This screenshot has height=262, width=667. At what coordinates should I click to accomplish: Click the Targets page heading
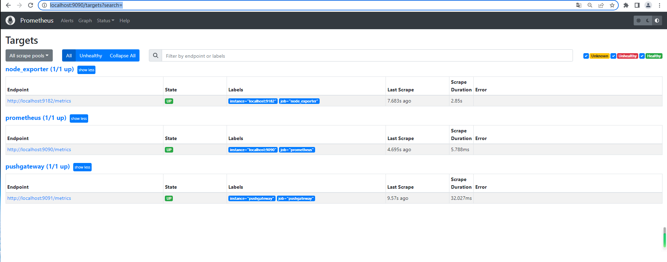(22, 41)
